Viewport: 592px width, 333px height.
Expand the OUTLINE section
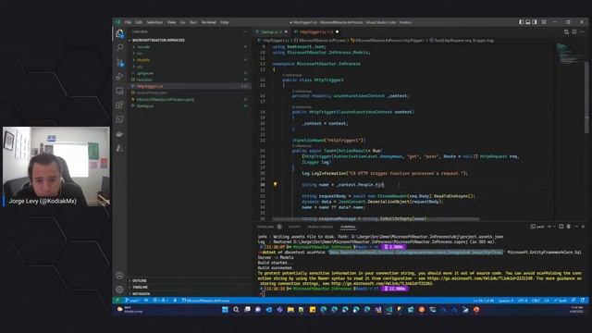pyautogui.click(x=140, y=280)
